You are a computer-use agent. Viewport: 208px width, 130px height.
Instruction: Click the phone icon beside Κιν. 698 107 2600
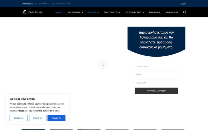pos(53,4)
